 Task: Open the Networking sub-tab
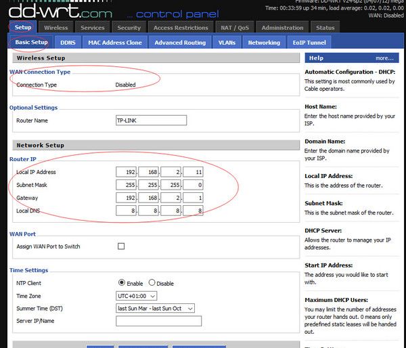[x=264, y=43]
